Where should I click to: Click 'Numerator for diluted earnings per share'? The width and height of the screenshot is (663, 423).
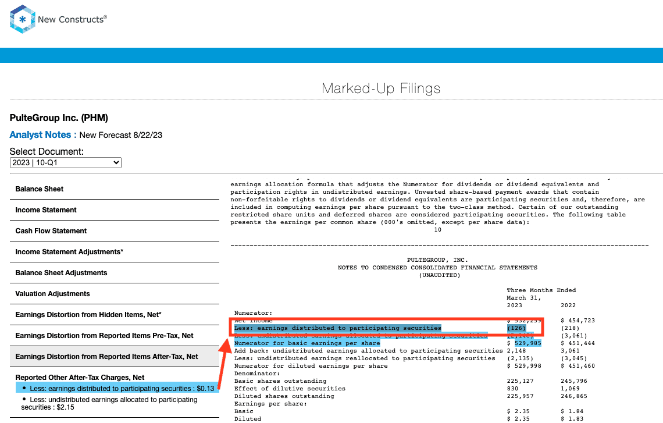[311, 367]
